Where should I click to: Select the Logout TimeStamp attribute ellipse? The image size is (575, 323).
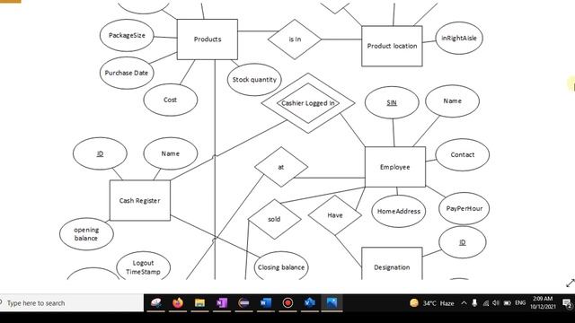[x=144, y=266]
